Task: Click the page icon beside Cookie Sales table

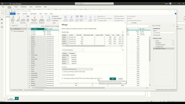Action: (x=123, y=32)
